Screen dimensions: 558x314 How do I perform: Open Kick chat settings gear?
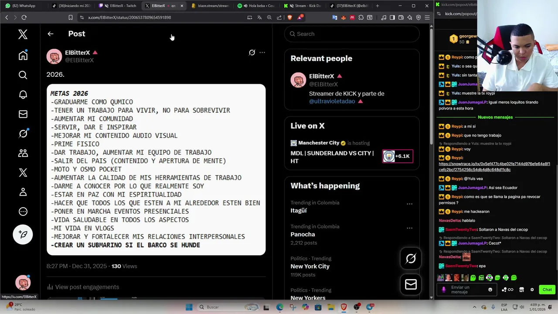pyautogui.click(x=532, y=290)
